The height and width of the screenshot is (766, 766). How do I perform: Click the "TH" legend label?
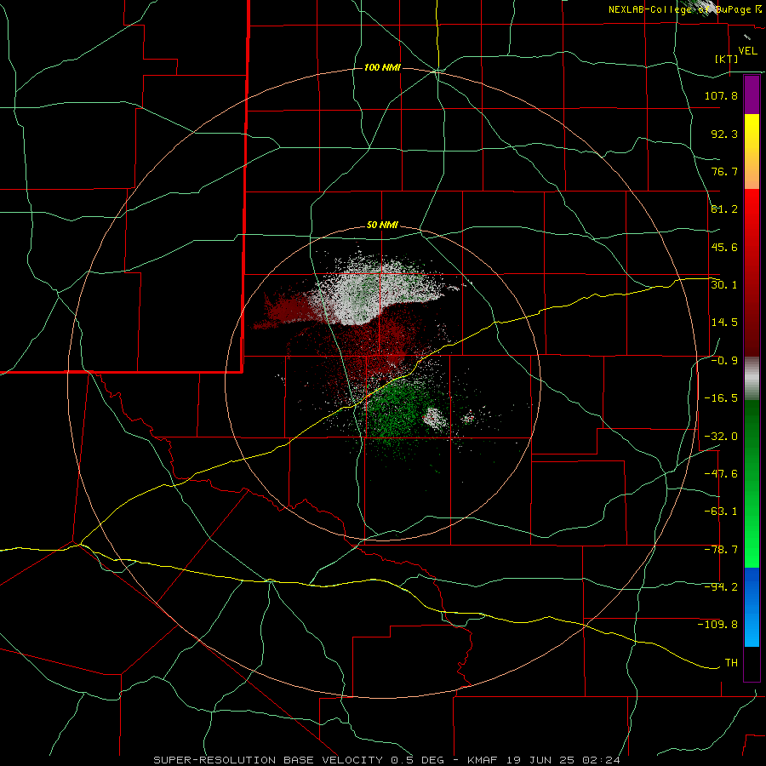(x=731, y=663)
